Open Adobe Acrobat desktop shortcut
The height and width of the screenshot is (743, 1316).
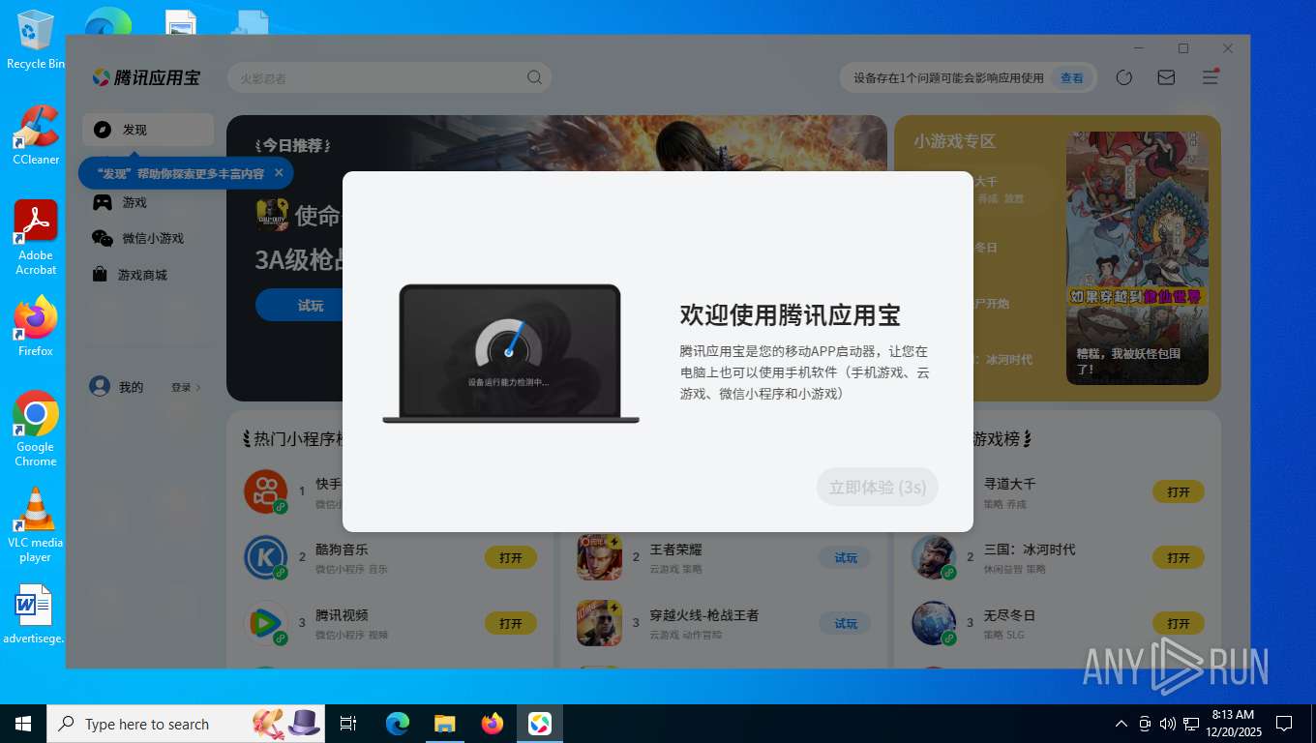pos(36,238)
